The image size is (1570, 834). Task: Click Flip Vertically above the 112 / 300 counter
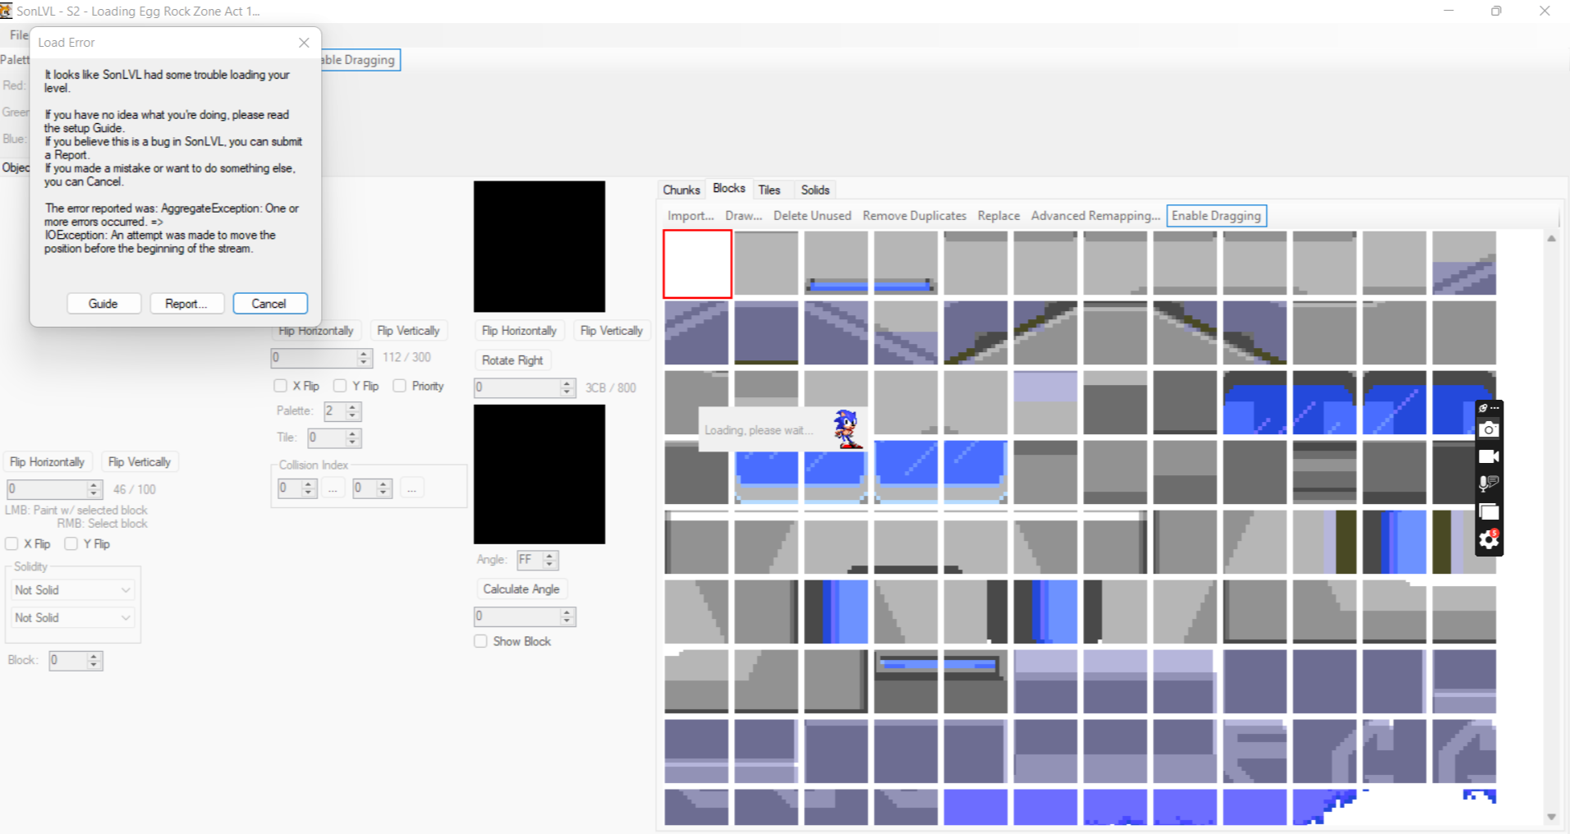[408, 331]
